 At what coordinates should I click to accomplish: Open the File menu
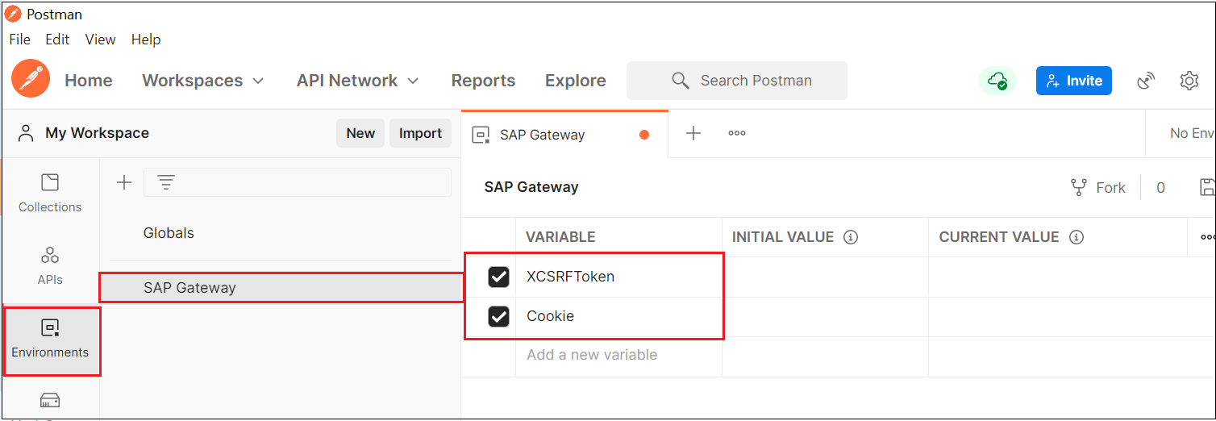(19, 40)
